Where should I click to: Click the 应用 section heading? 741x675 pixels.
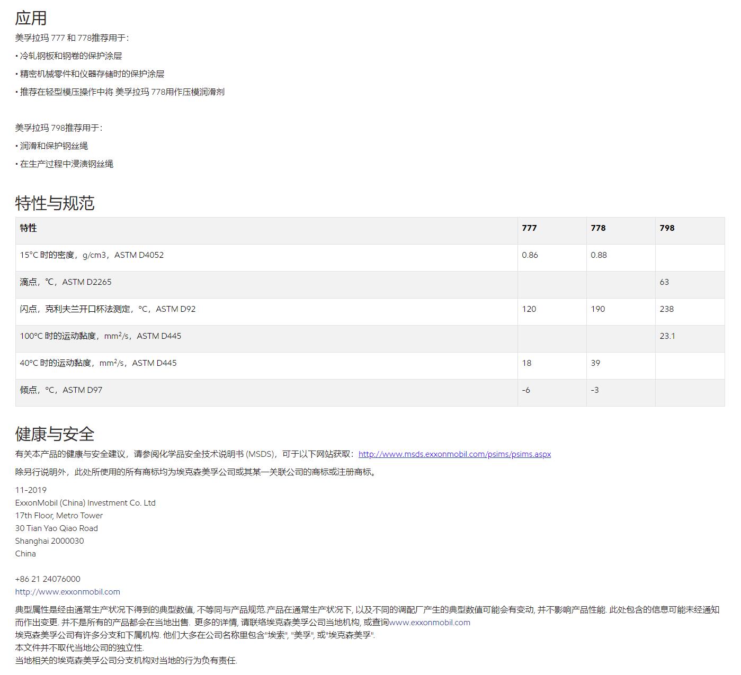(31, 18)
